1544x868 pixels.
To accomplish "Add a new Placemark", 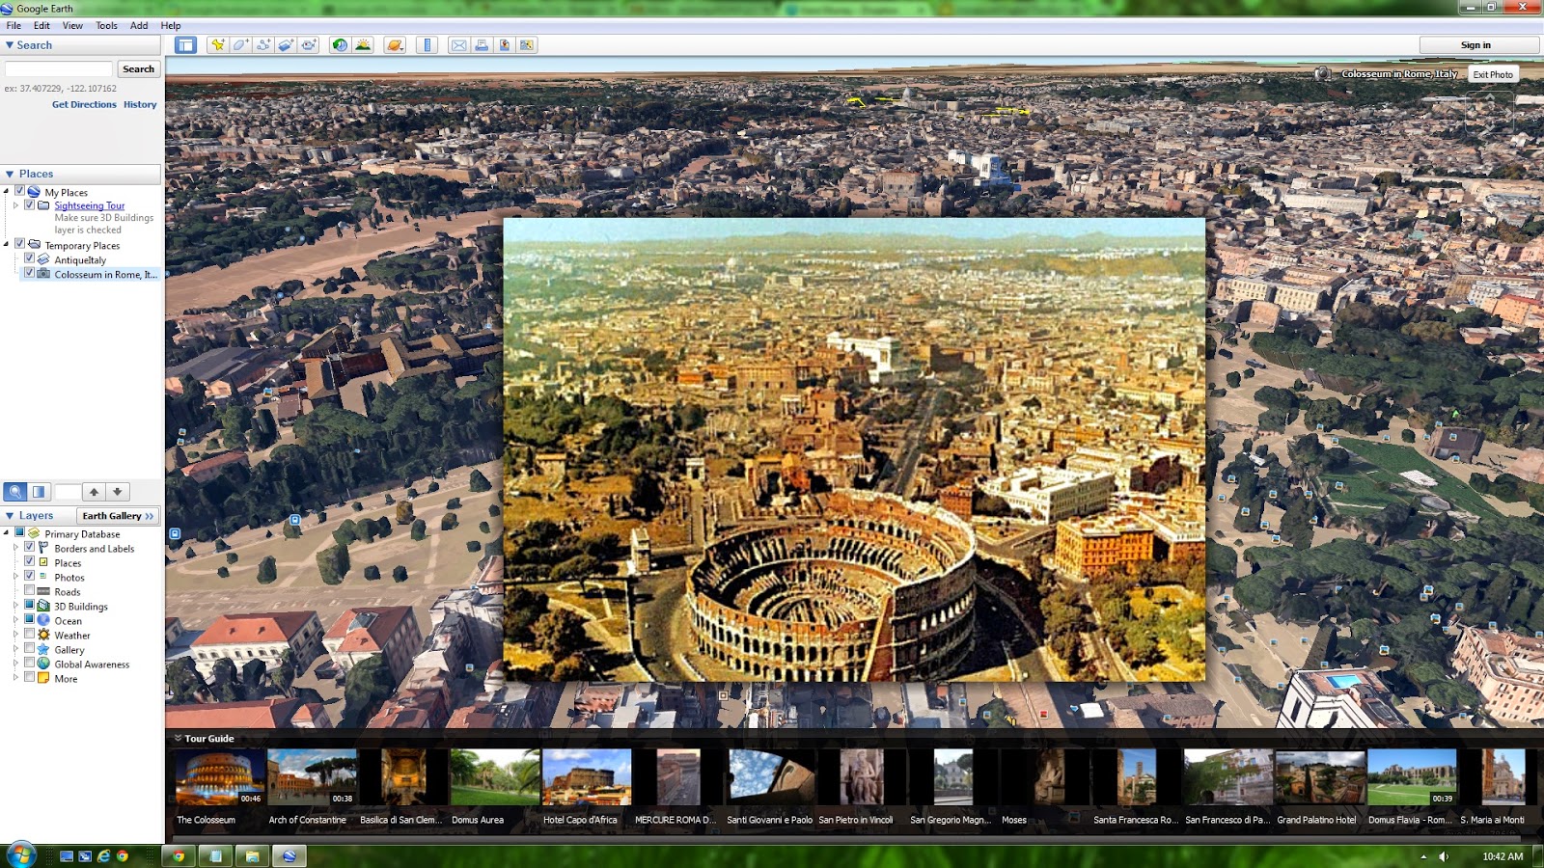I will (x=219, y=44).
